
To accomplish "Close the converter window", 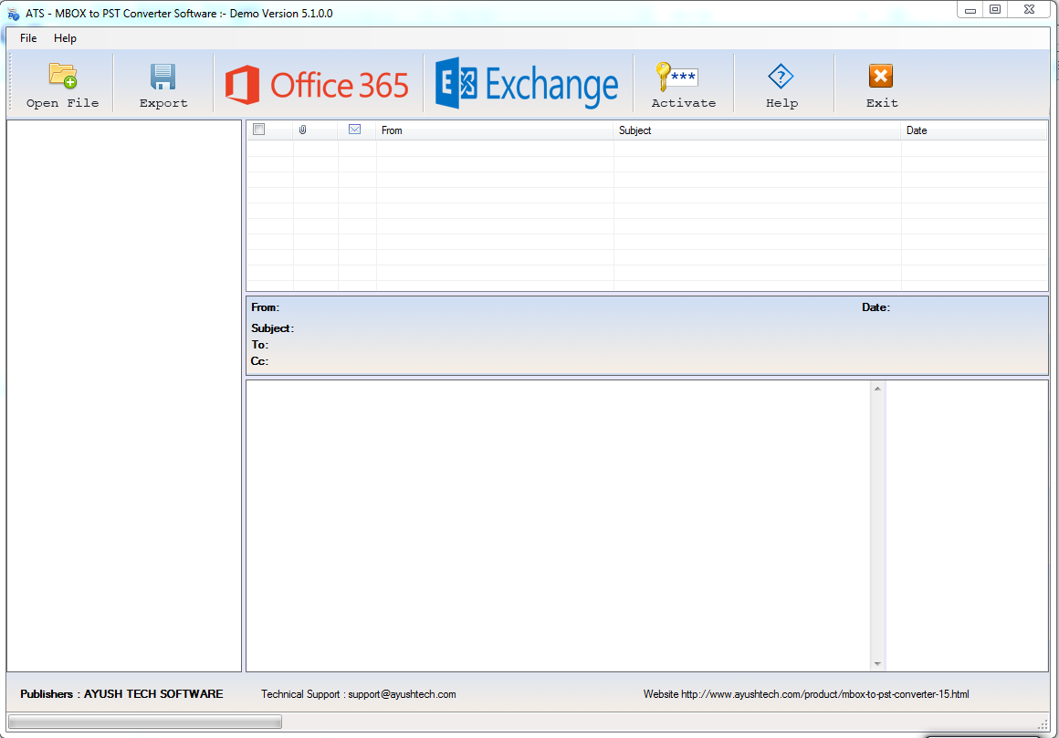I will [x=1029, y=9].
